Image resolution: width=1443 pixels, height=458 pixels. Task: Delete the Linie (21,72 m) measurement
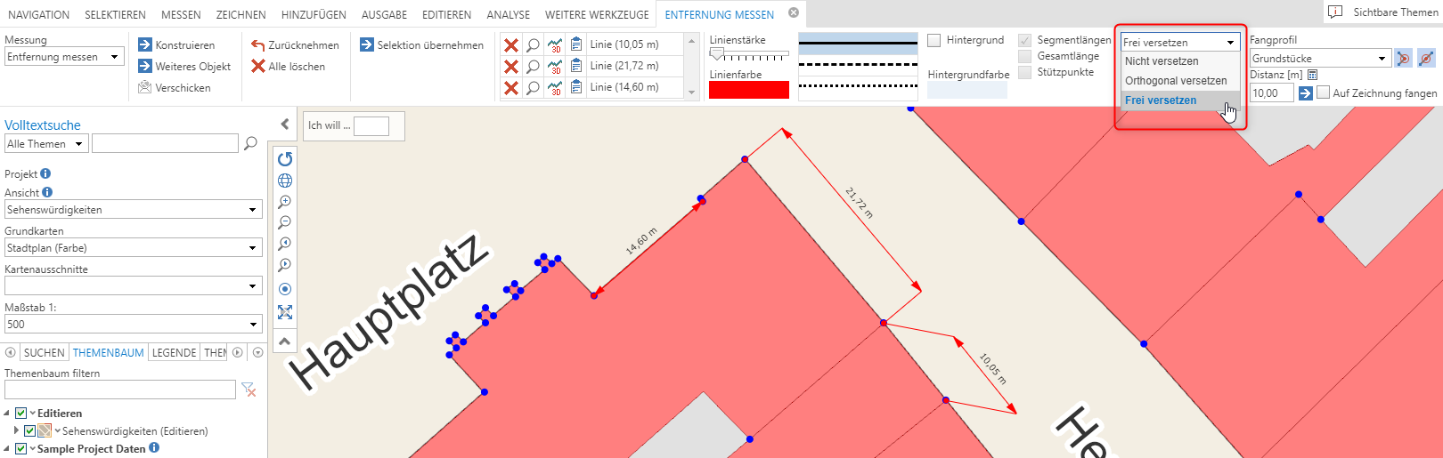coord(511,67)
